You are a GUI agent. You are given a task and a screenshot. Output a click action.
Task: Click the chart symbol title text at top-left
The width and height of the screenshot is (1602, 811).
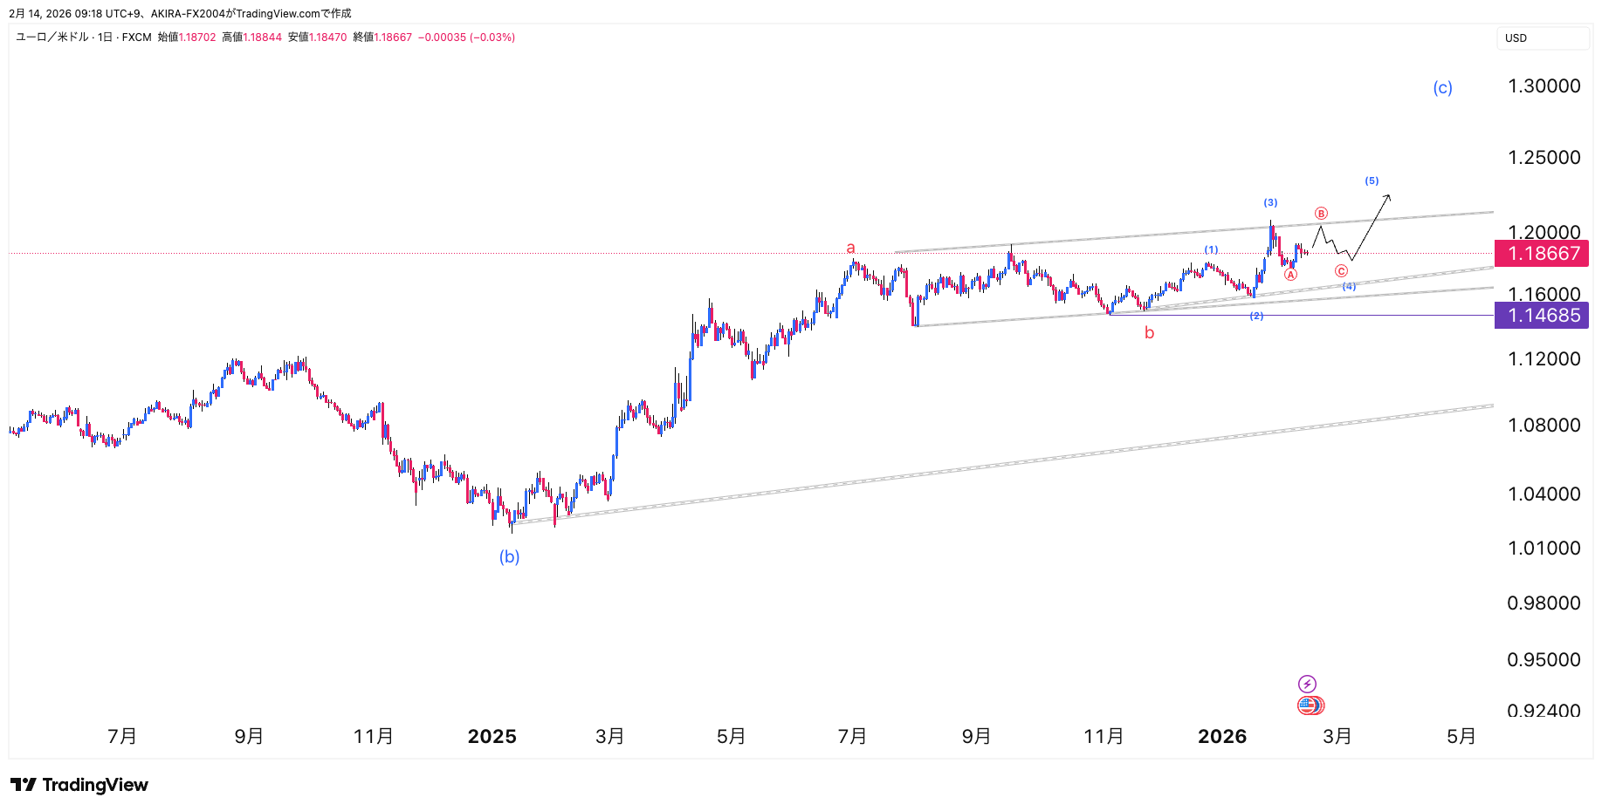click(x=84, y=37)
